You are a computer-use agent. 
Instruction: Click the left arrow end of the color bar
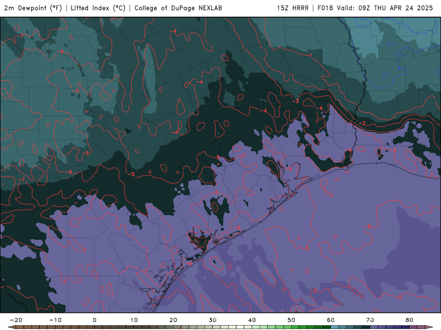tap(12, 327)
